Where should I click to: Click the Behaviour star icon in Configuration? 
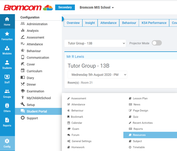[x=23, y=50]
